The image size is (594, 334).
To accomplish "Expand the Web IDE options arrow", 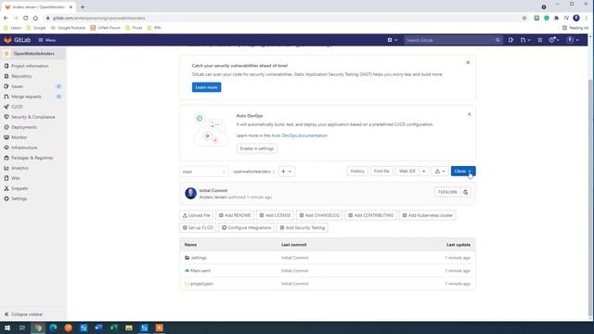I will 424,172.
